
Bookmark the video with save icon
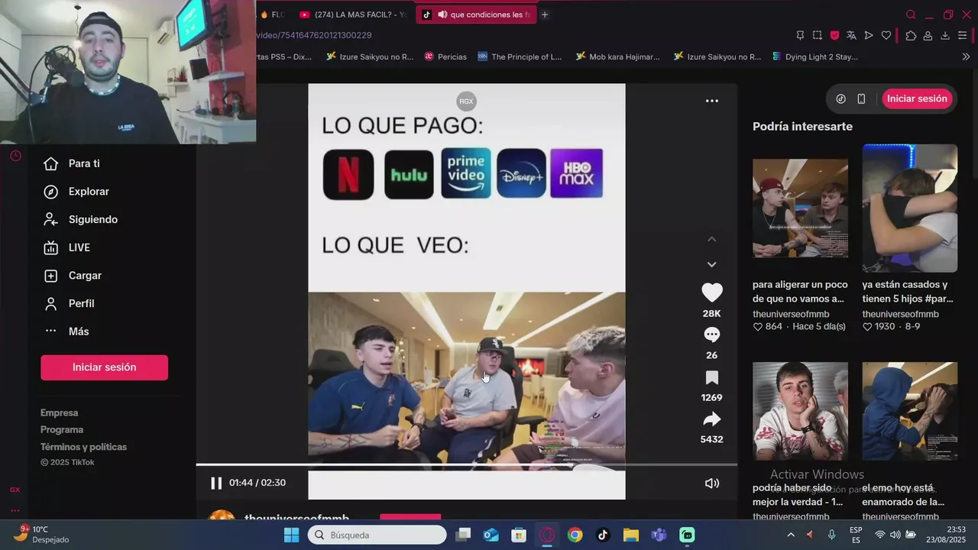tap(711, 377)
